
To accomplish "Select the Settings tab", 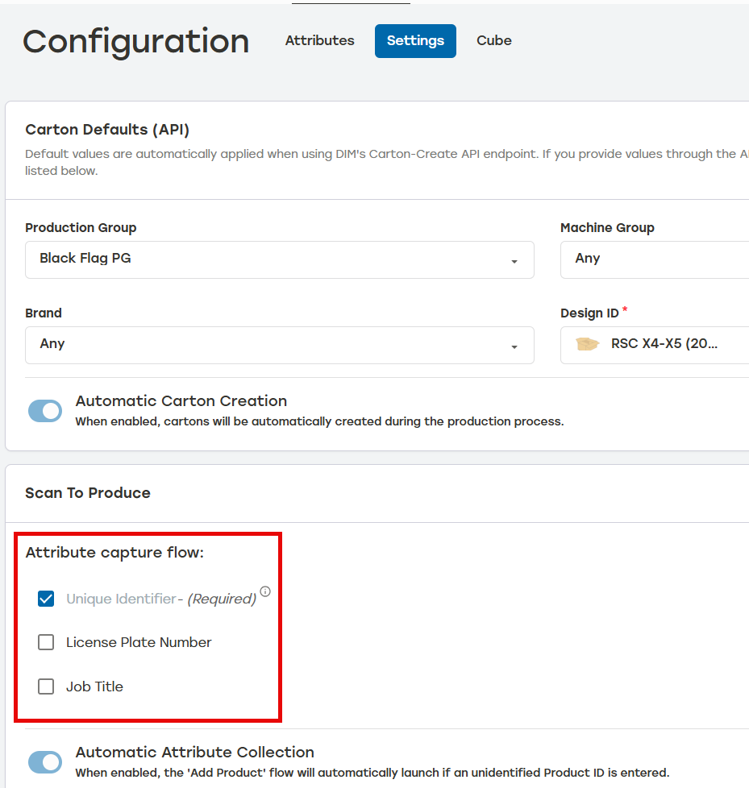I will [x=415, y=41].
